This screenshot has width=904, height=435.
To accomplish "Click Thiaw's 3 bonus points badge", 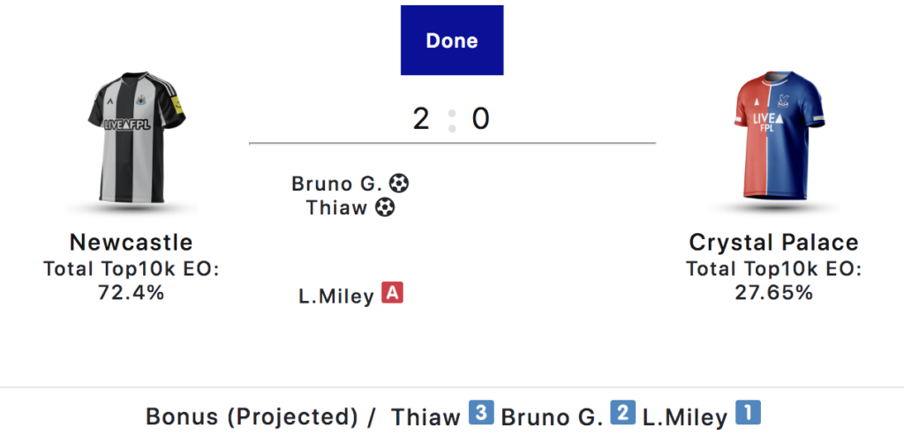I will 480,413.
